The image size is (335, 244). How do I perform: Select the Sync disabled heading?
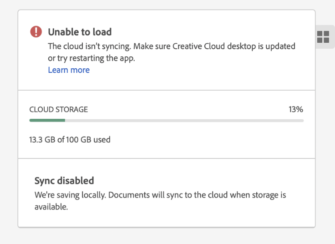[64, 181]
